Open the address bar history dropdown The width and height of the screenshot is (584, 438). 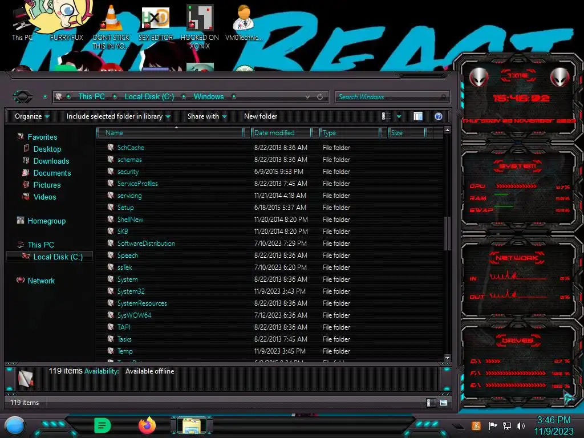tap(307, 97)
